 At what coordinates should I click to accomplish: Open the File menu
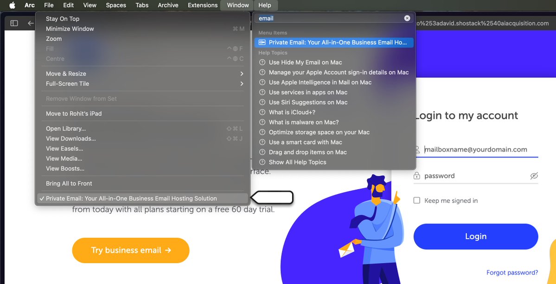coord(49,5)
